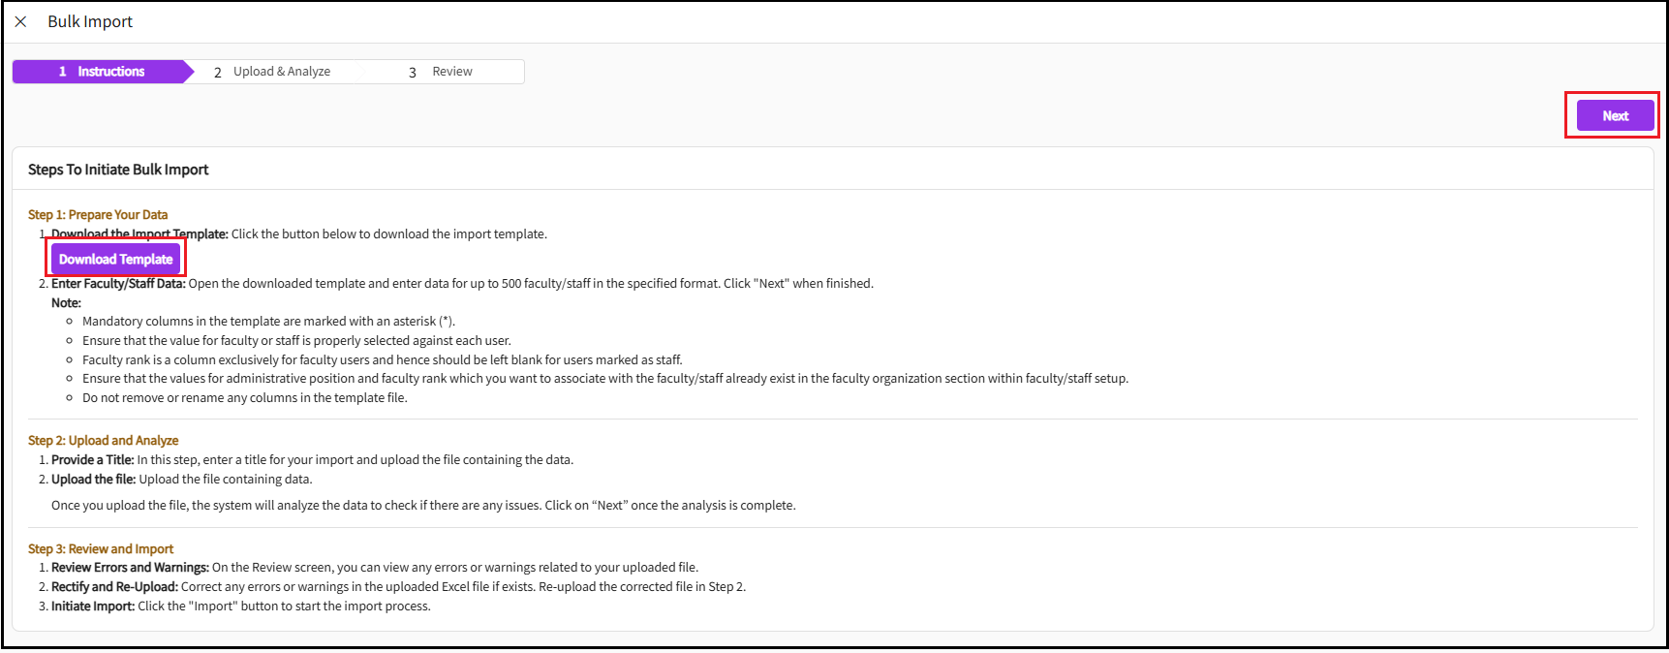Click the mandatory columns asterisk bullet
1669x653 pixels.
coord(268,322)
